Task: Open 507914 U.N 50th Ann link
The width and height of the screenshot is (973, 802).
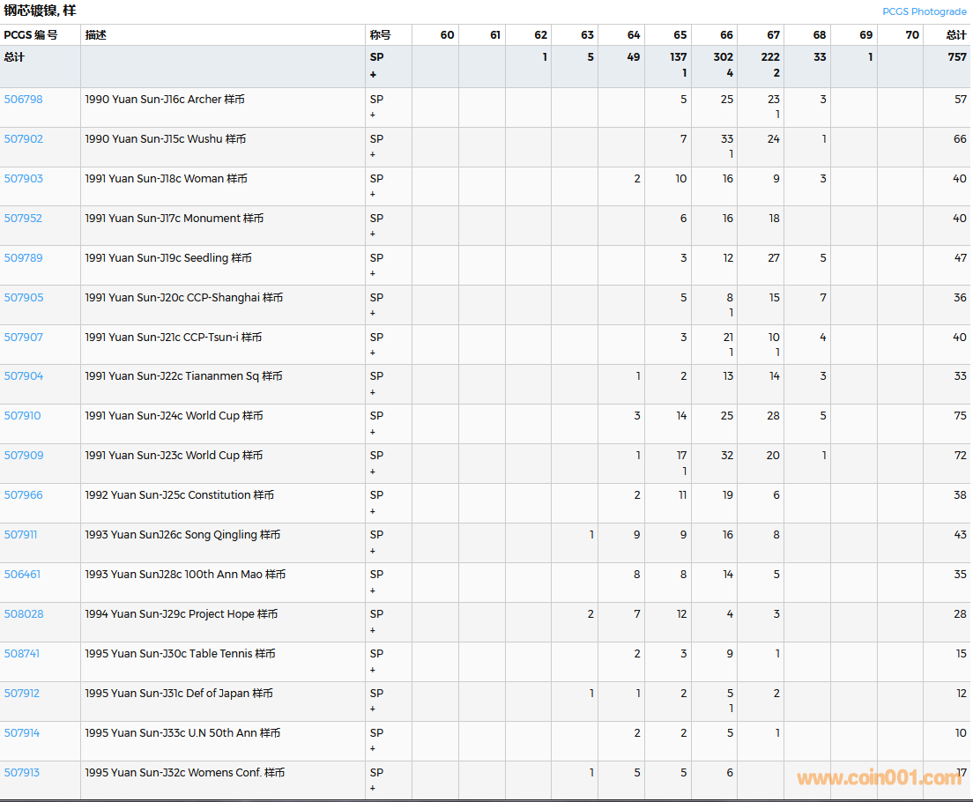Action: point(21,733)
